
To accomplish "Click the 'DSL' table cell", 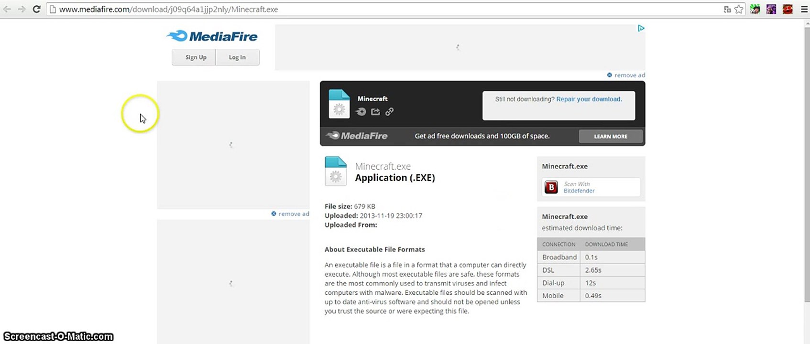I will 559,270.
